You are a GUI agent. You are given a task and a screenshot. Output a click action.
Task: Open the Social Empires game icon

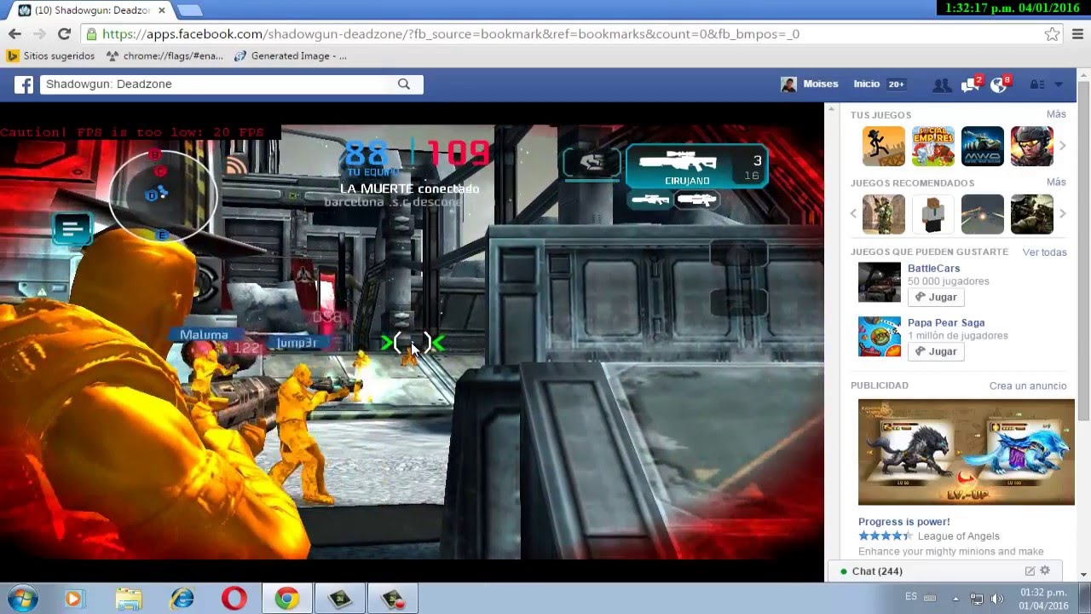tap(933, 146)
